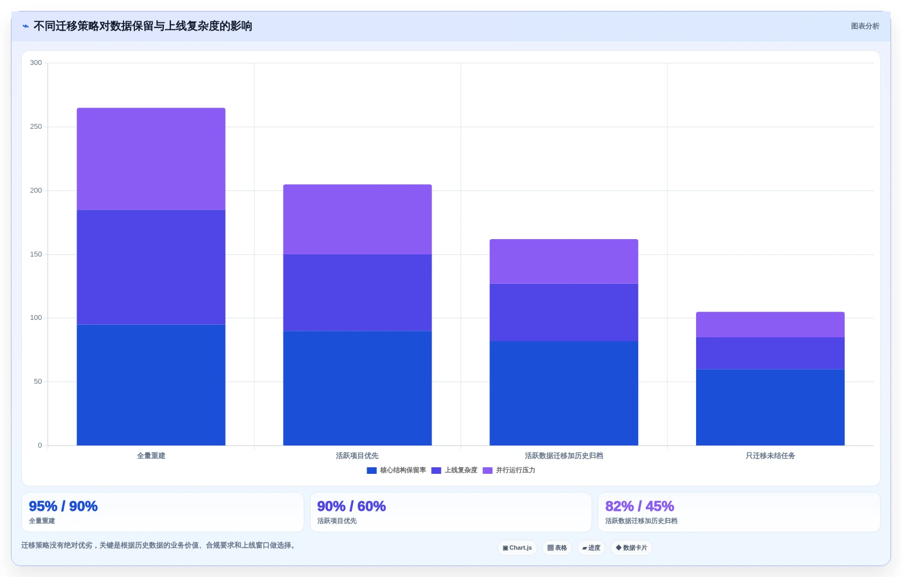The width and height of the screenshot is (902, 577).
Task: Click the y-axis value 100
Action: pyautogui.click(x=36, y=318)
